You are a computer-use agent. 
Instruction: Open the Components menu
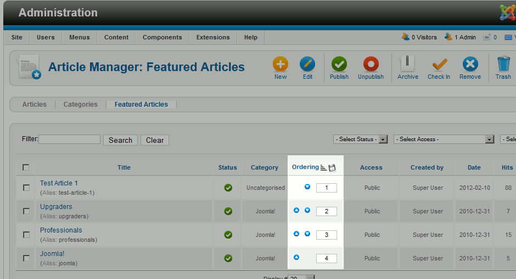162,37
